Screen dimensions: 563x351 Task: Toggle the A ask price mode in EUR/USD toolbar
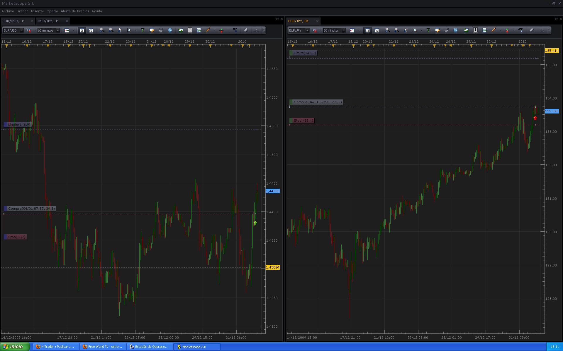tap(91, 30)
